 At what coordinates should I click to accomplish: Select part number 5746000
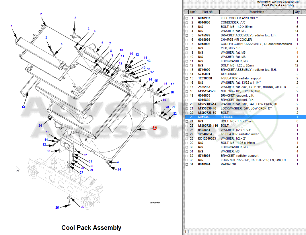pyautogui.click(x=204, y=70)
